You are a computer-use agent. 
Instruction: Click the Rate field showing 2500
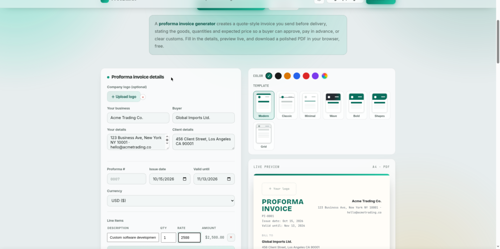pos(189,237)
